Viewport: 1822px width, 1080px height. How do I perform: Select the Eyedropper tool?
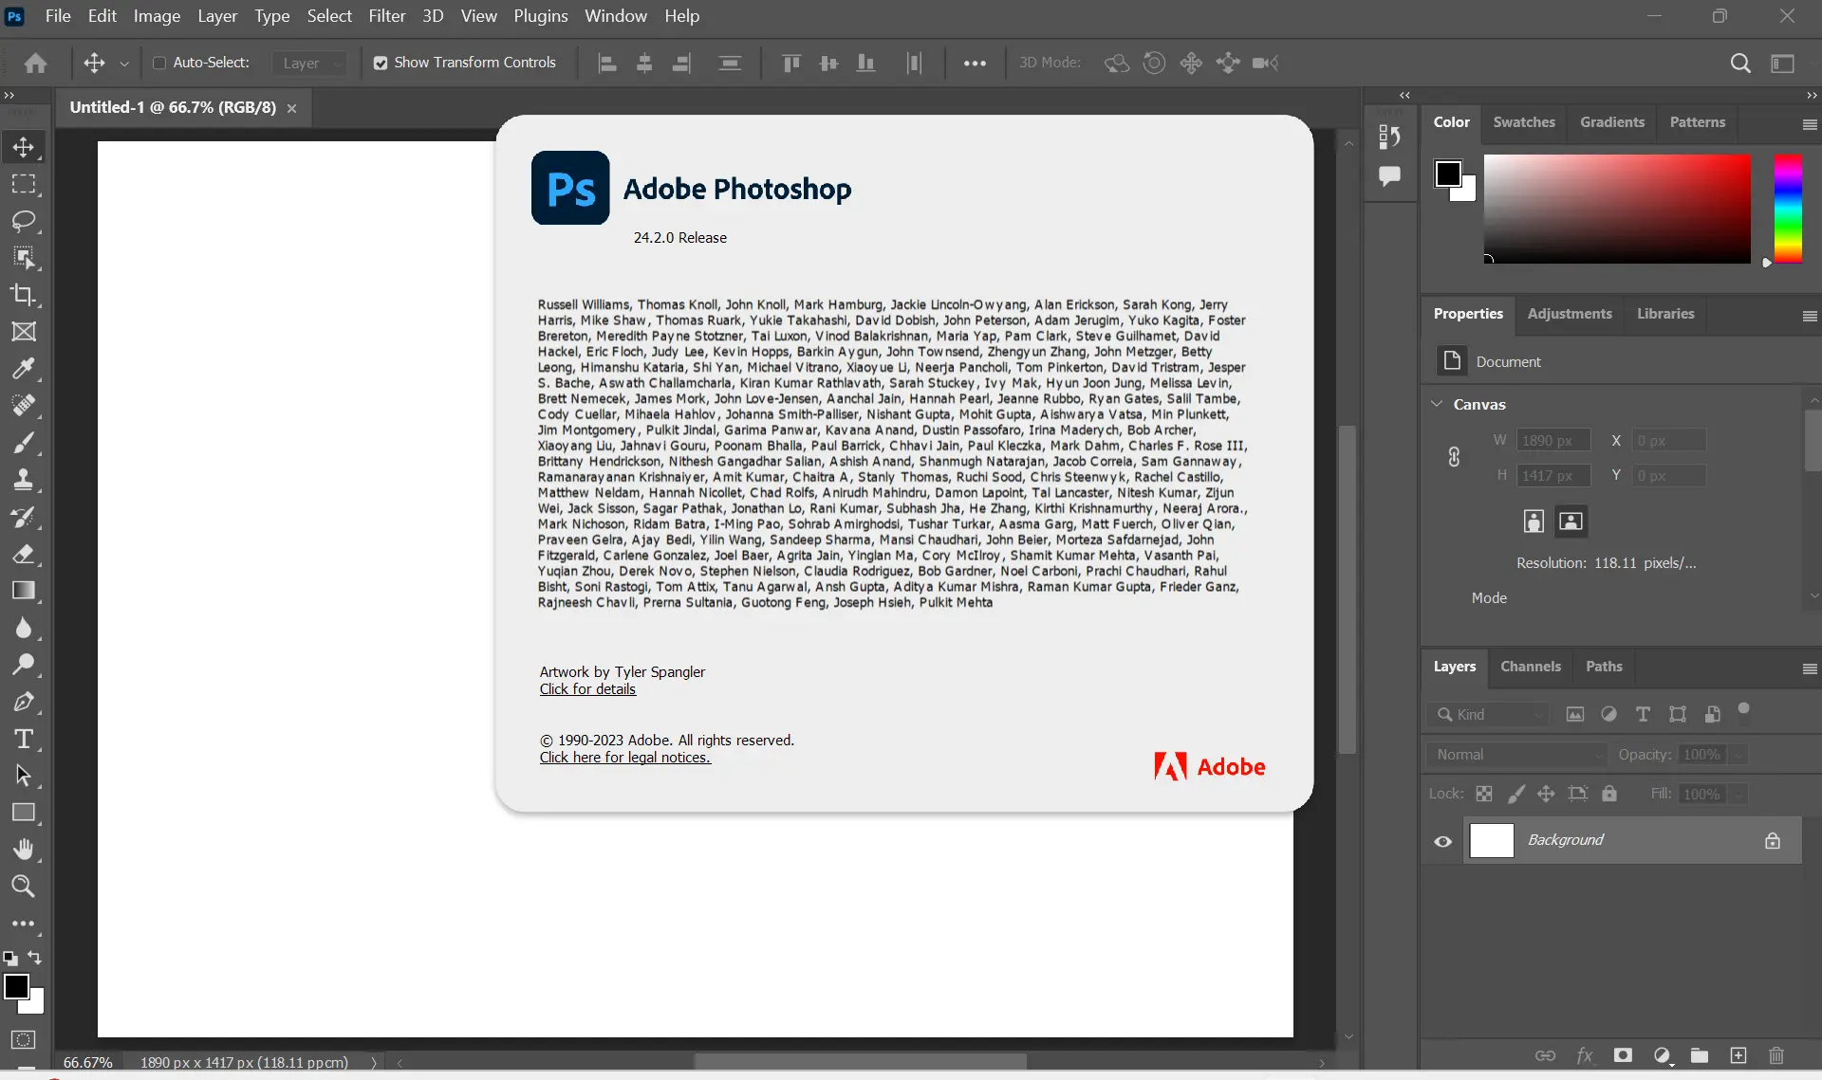pyautogui.click(x=24, y=369)
